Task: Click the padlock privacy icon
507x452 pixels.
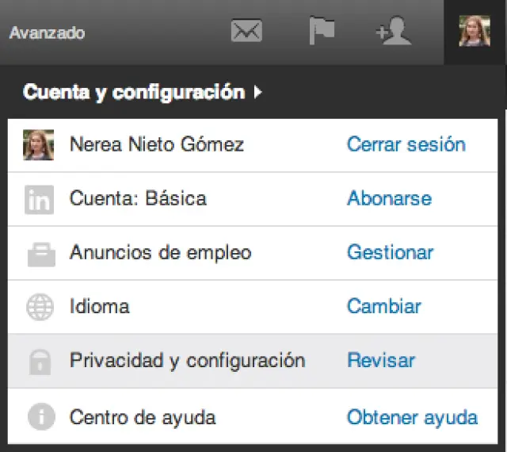Action: pyautogui.click(x=39, y=361)
